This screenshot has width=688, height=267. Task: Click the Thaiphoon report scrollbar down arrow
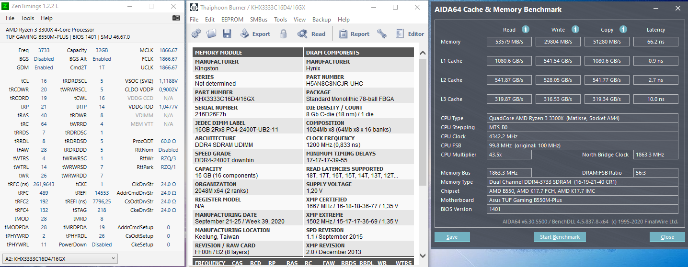tap(423, 256)
